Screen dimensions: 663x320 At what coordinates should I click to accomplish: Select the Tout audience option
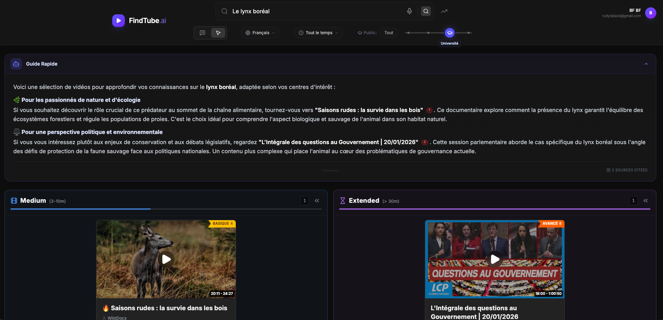click(388, 33)
